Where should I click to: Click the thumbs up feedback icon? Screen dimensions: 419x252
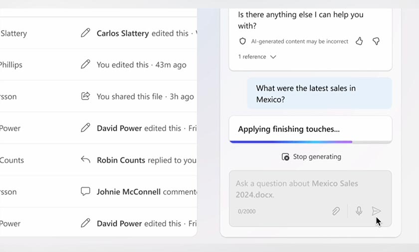point(359,41)
